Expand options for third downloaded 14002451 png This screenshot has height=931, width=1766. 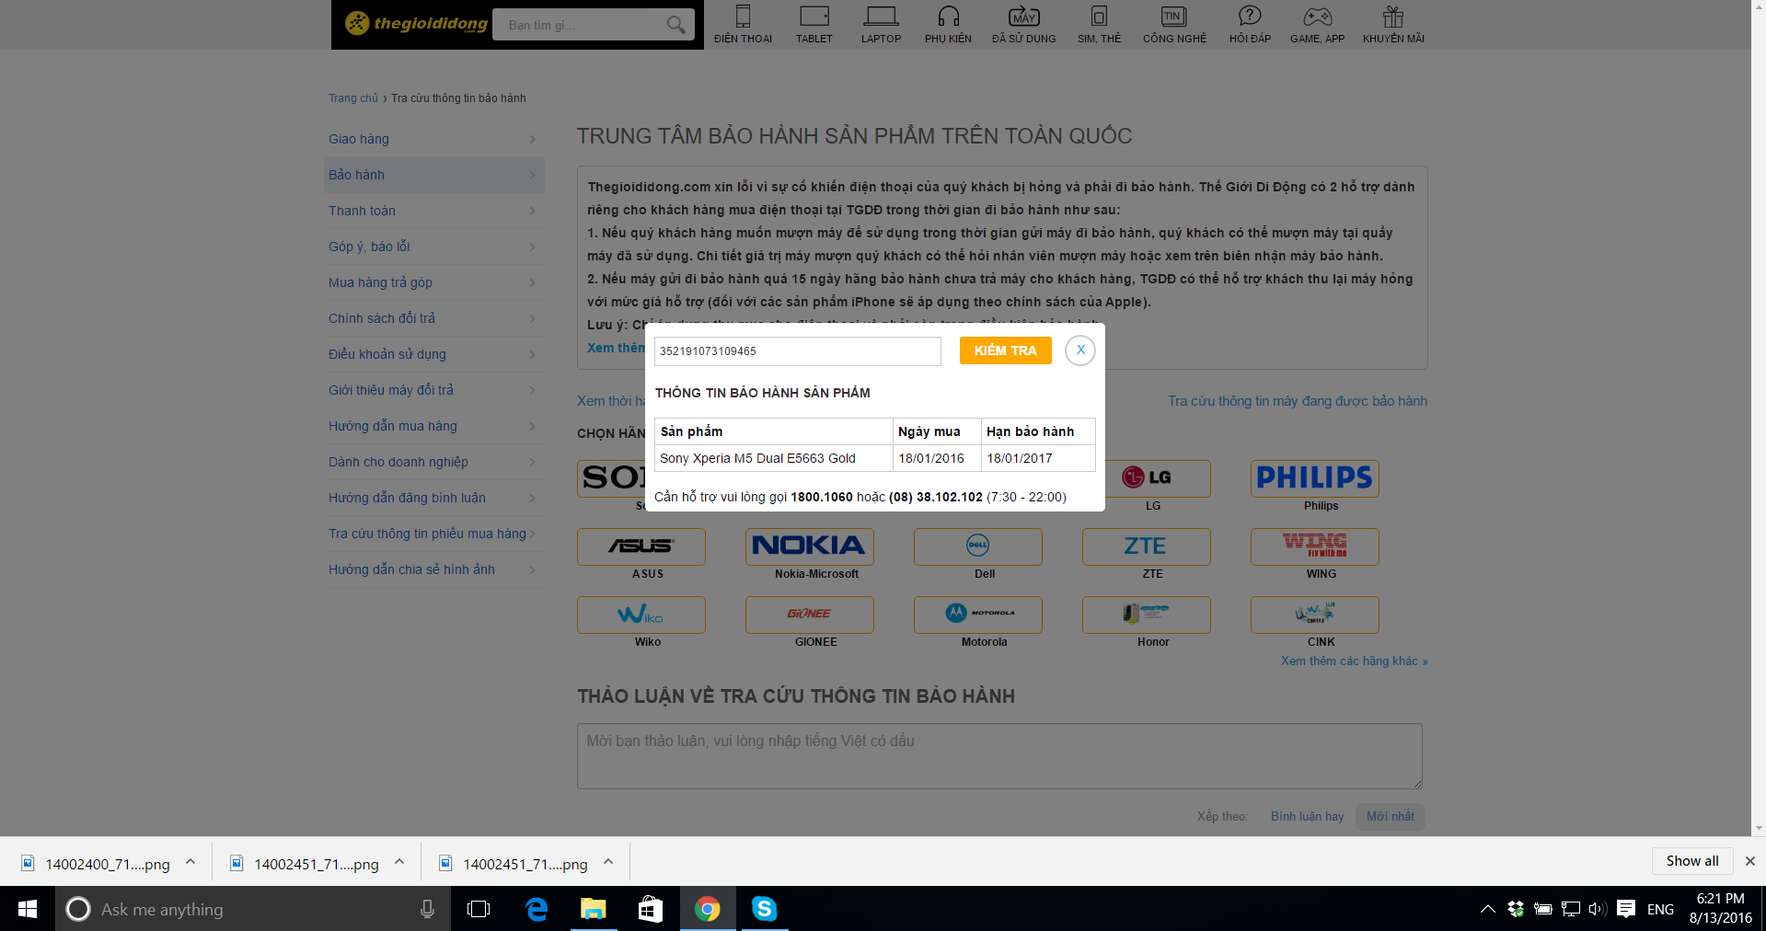point(608,862)
